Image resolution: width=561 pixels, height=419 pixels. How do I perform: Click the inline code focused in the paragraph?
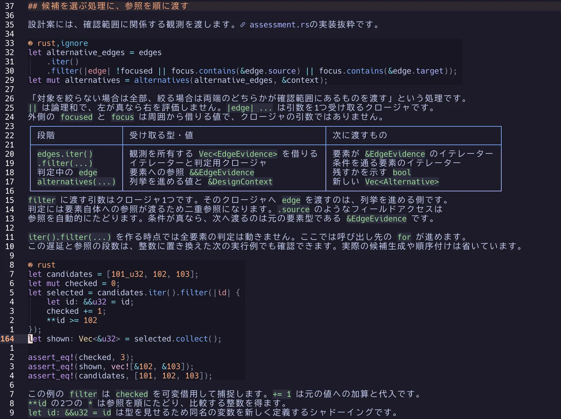coord(77,117)
